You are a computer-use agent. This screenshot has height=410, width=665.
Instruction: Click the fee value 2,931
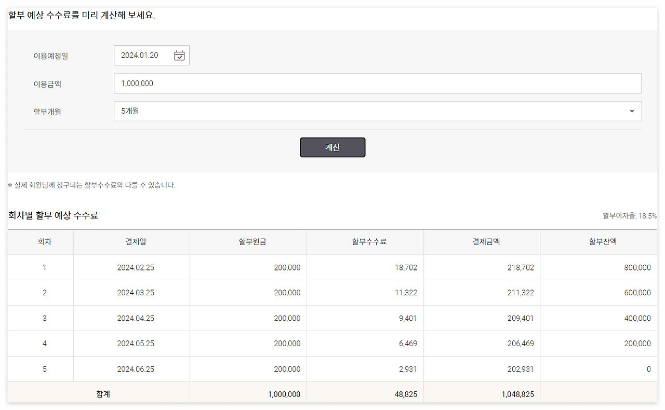pyautogui.click(x=408, y=369)
